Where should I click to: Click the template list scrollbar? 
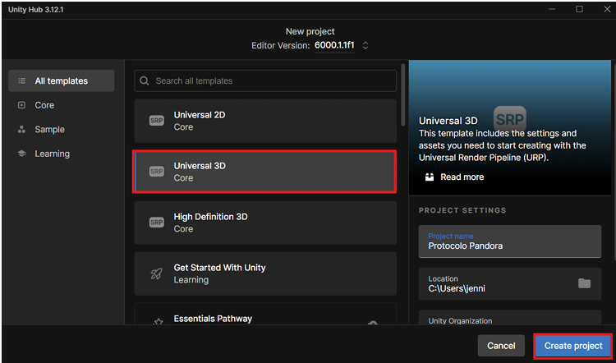402,95
